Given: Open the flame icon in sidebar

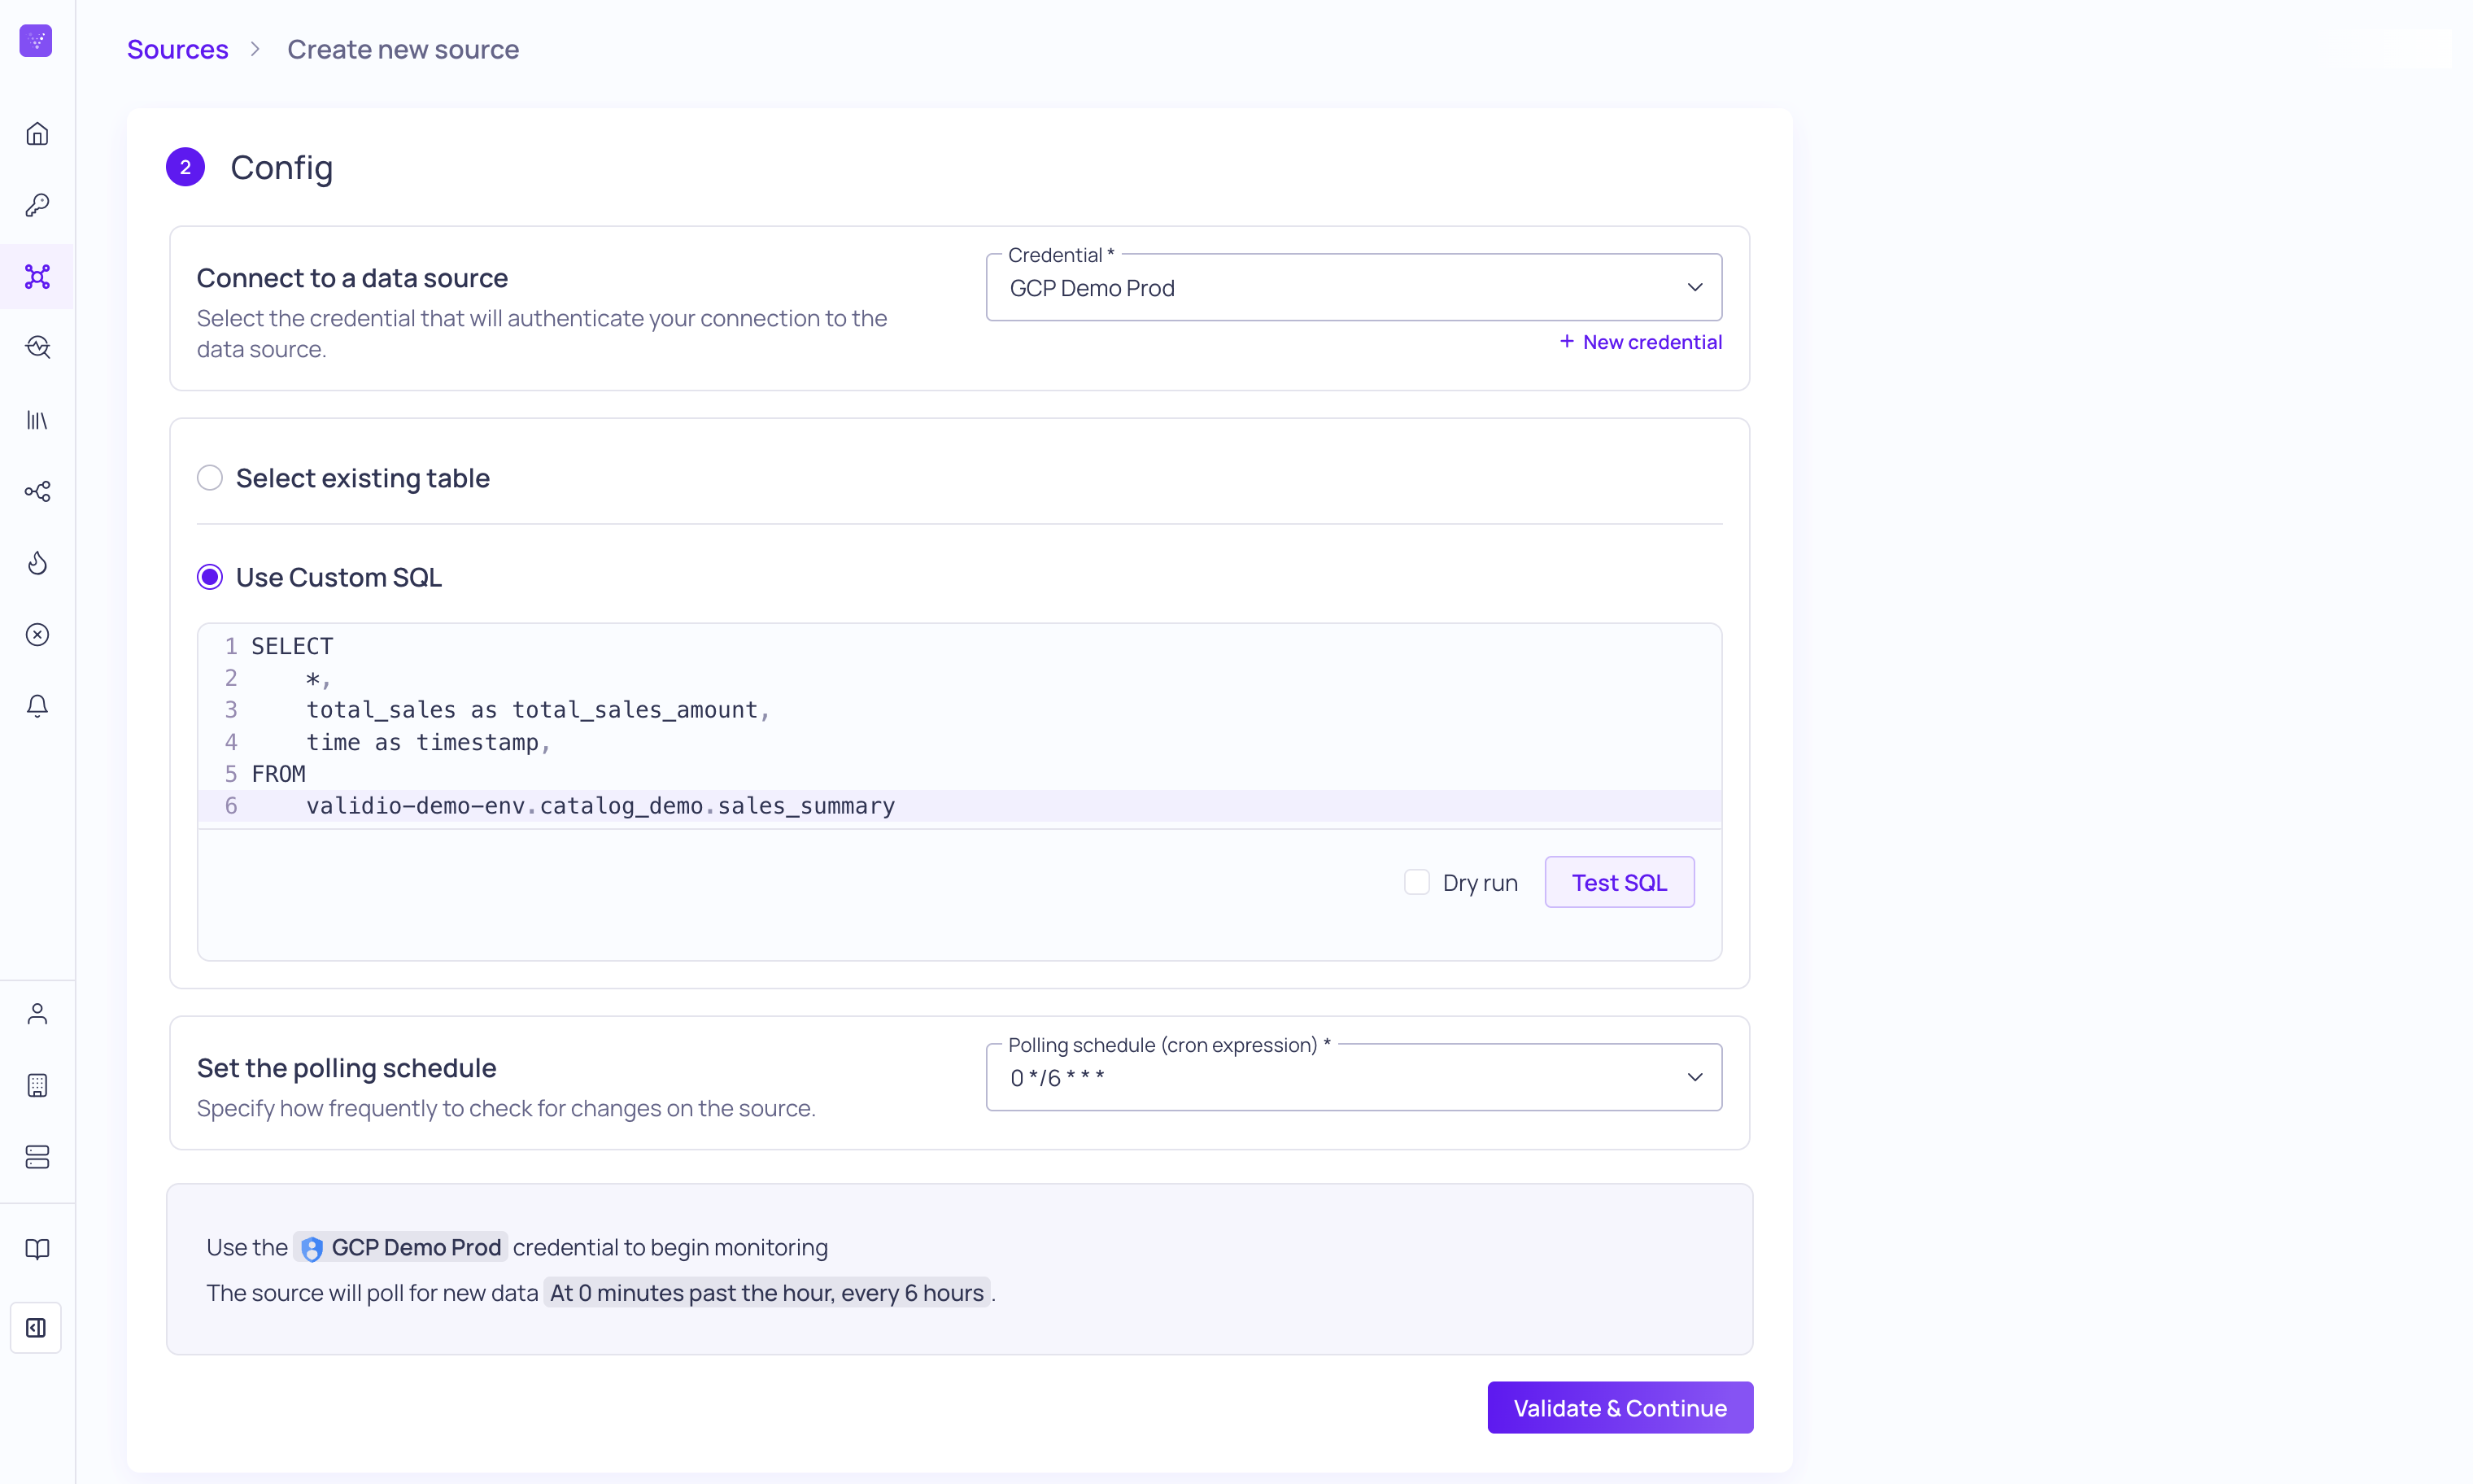Looking at the screenshot, I should [x=37, y=563].
